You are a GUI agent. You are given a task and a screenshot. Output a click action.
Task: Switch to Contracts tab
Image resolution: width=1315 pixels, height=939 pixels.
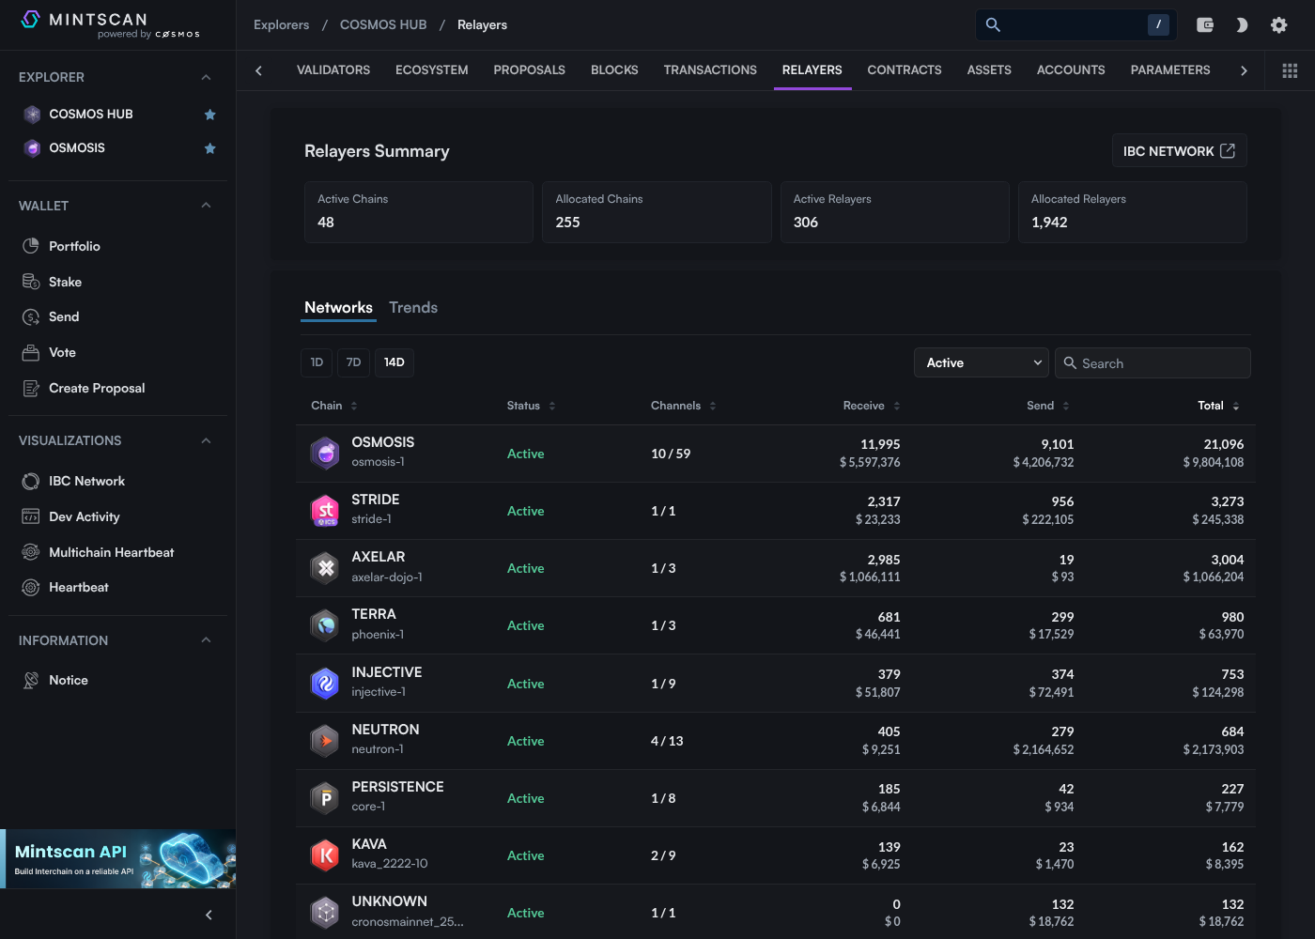tap(904, 70)
